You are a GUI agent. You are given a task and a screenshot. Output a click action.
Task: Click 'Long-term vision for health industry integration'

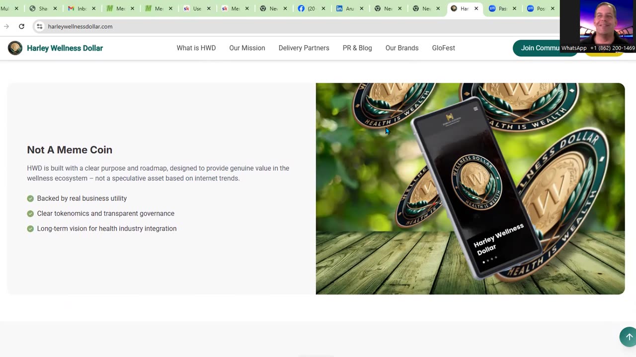107,229
